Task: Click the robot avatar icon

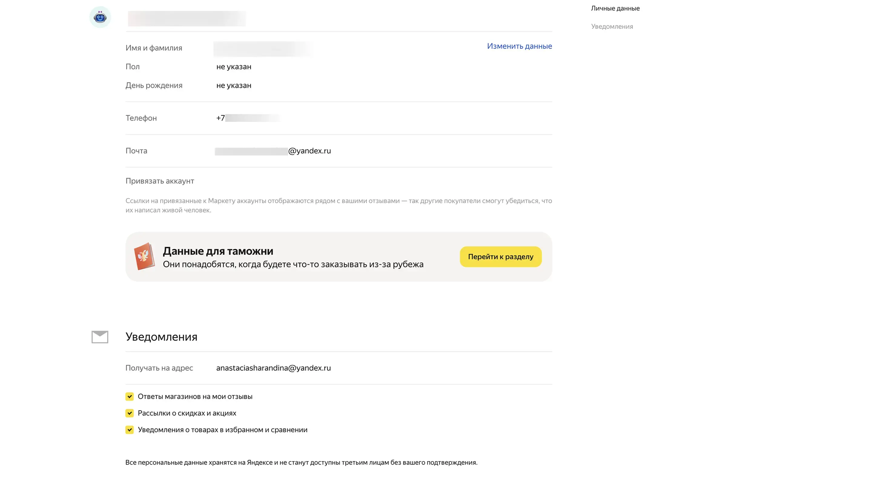Action: click(100, 17)
